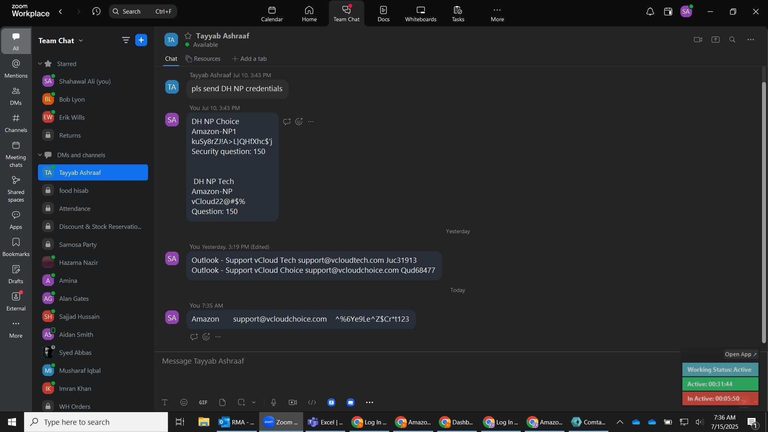768x432 pixels.
Task: Expand the Team Chat header dropdown
Action: (x=81, y=40)
